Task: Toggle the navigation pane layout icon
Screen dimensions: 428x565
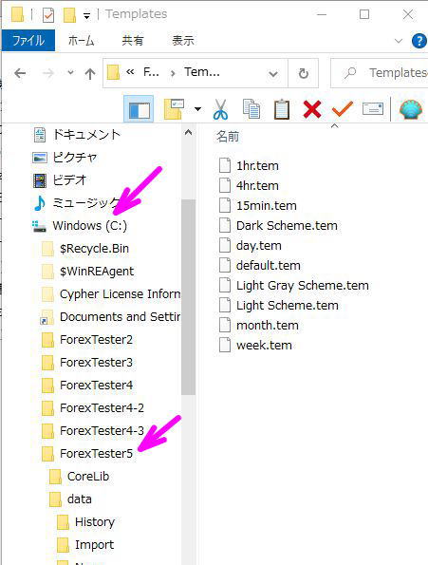Action: [139, 109]
